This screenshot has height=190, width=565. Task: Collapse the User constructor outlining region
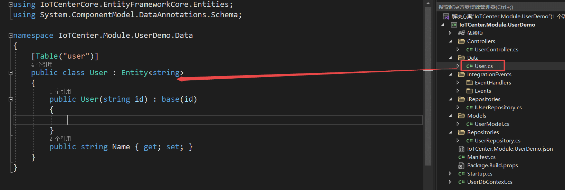click(11, 99)
